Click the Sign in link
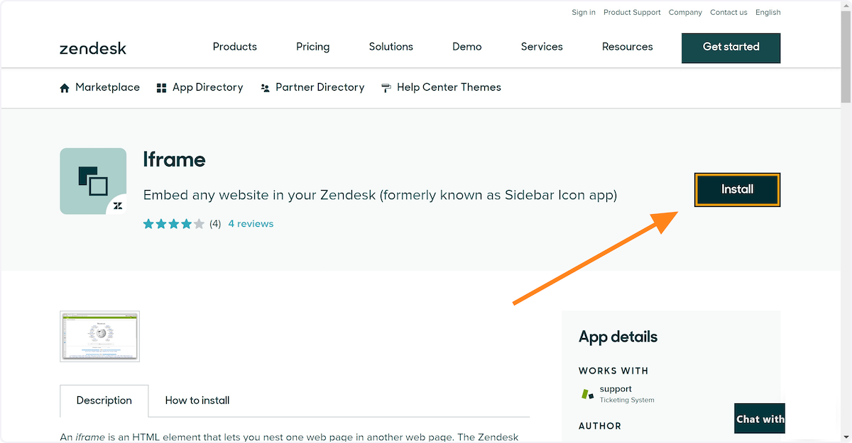The image size is (852, 443). pos(584,12)
